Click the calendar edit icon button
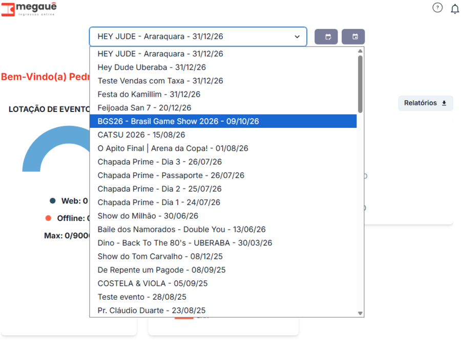This screenshot has width=461, height=358. 326,37
